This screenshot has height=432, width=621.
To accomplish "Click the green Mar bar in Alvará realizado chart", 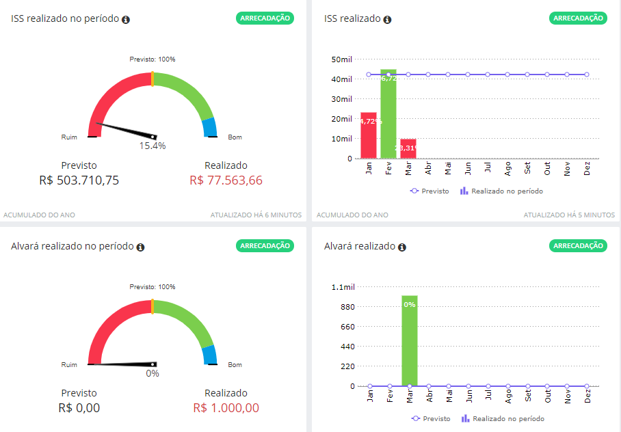I will click(x=410, y=342).
